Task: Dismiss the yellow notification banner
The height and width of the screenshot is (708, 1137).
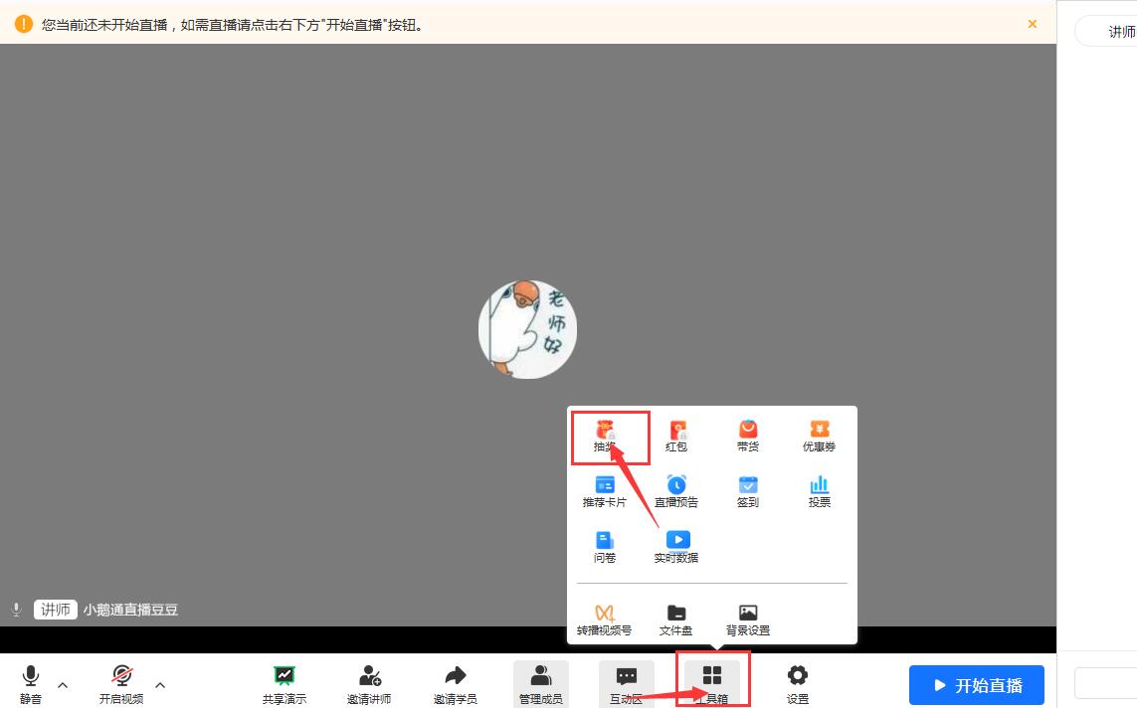Action: point(1033,24)
